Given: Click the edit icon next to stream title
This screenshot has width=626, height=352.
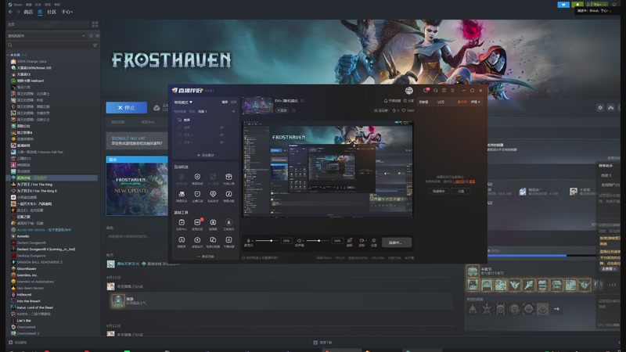Looking at the screenshot, I should tap(303, 101).
